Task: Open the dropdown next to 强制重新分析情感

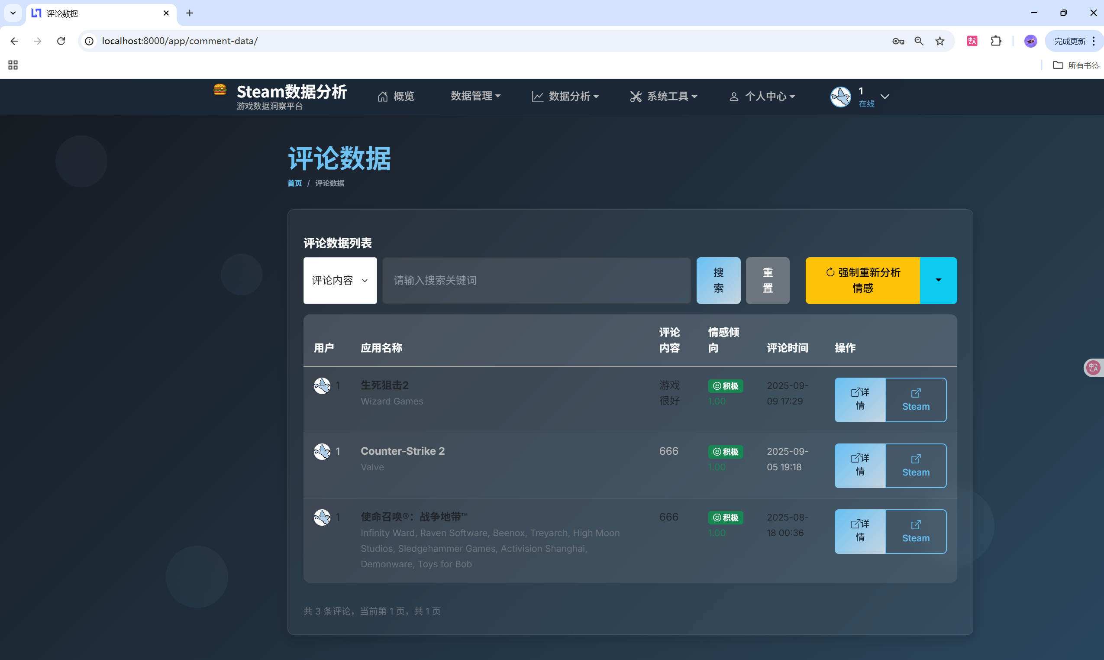Action: click(x=939, y=281)
